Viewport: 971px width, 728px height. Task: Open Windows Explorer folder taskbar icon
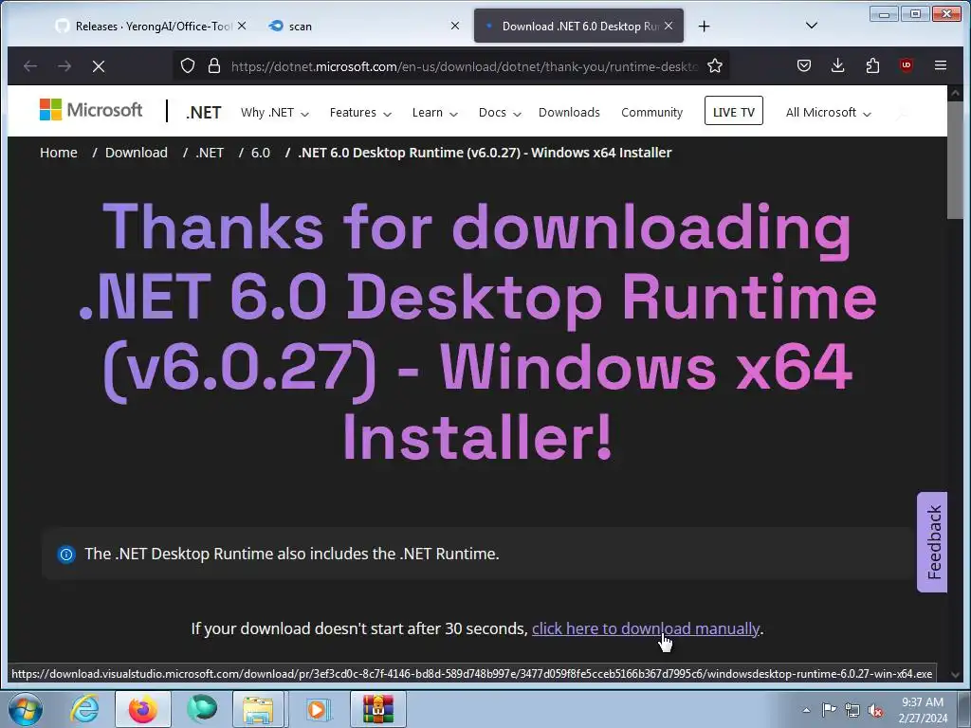(x=258, y=709)
